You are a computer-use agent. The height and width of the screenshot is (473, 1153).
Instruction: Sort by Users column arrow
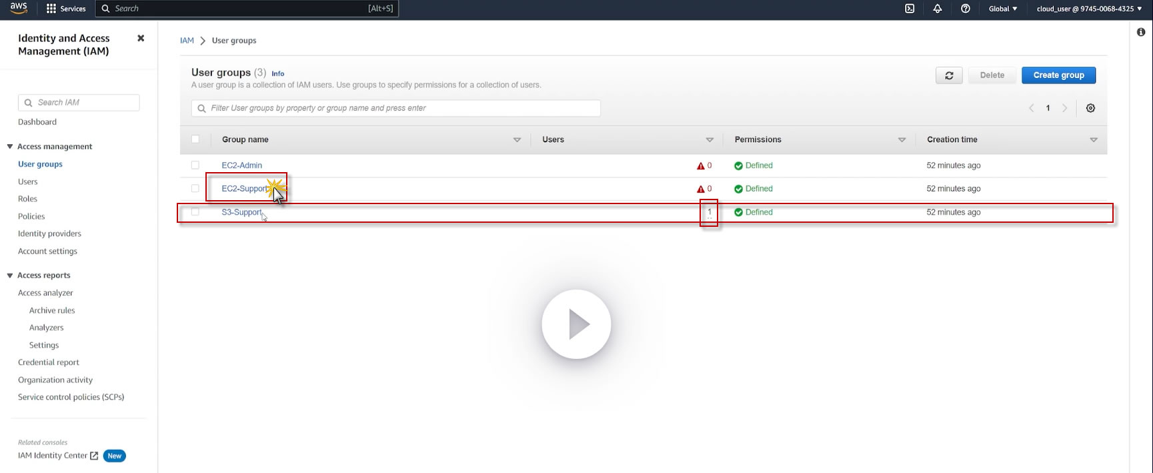point(710,139)
